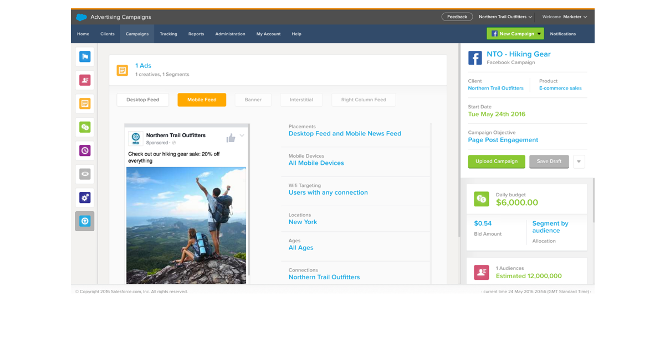Open the dark blue gears settings icon
The height and width of the screenshot is (354, 665).
click(85, 197)
